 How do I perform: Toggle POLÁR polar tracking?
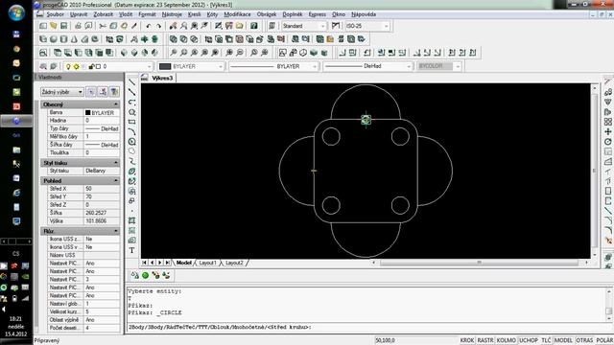[605, 340]
